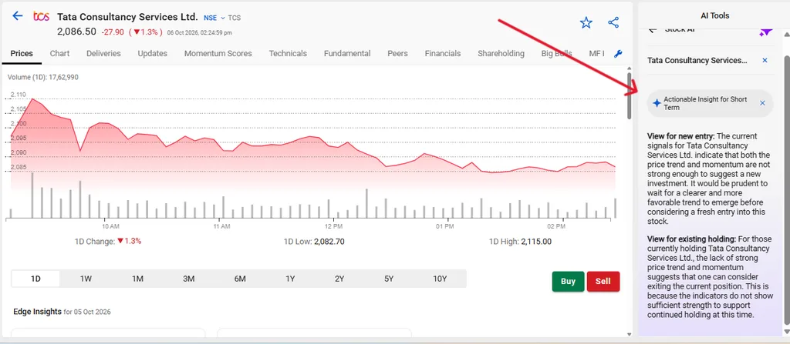Screen dimensions: 790x344
Task: Click the main panel vertical scrollbar
Action: click(629, 95)
